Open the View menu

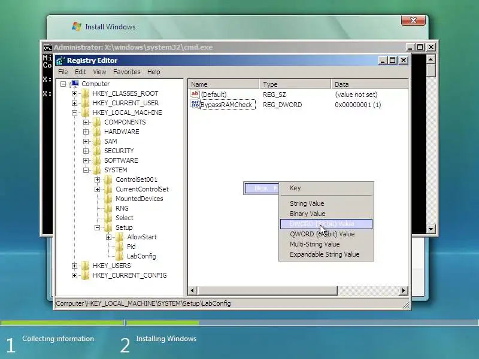tap(99, 72)
